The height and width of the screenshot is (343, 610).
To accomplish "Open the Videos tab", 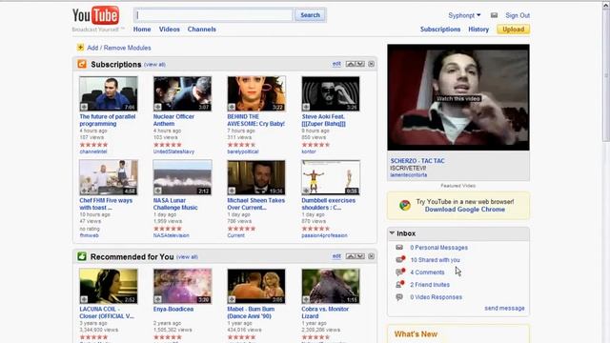I will [170, 30].
